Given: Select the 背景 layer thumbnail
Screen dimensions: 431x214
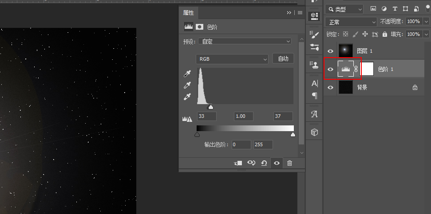Looking at the screenshot, I should pyautogui.click(x=346, y=87).
